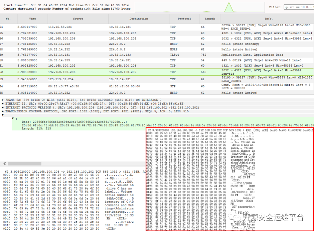Click hex row 00c0 in lower-left pane
This screenshot has height=231, width=314.
coord(68,215)
